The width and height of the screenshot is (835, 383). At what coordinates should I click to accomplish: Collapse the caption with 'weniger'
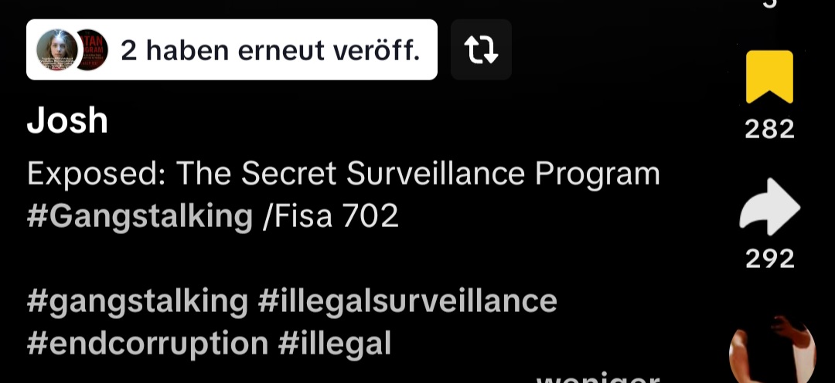(x=598, y=378)
